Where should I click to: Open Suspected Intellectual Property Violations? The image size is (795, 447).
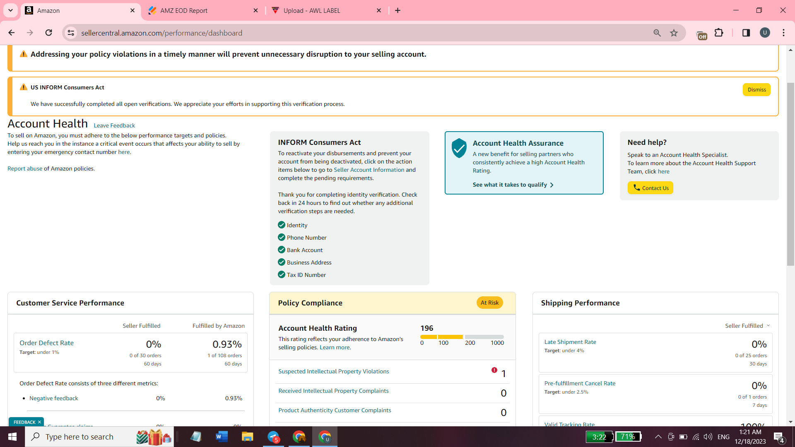pyautogui.click(x=334, y=371)
